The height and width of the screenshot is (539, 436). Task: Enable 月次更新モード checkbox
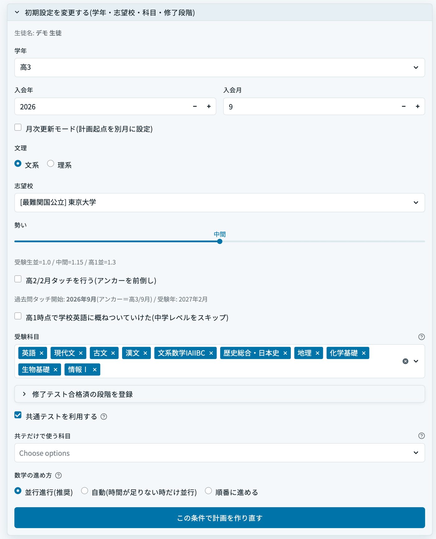pos(18,127)
